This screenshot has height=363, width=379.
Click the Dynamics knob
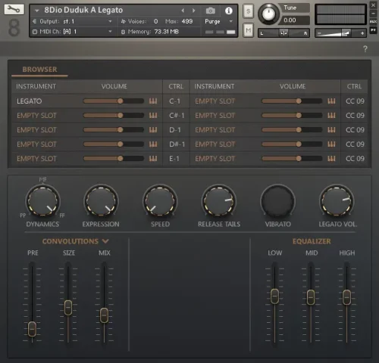pos(42,201)
